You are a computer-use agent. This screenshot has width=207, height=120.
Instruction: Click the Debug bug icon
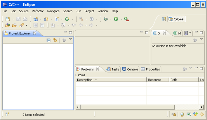click(105, 19)
